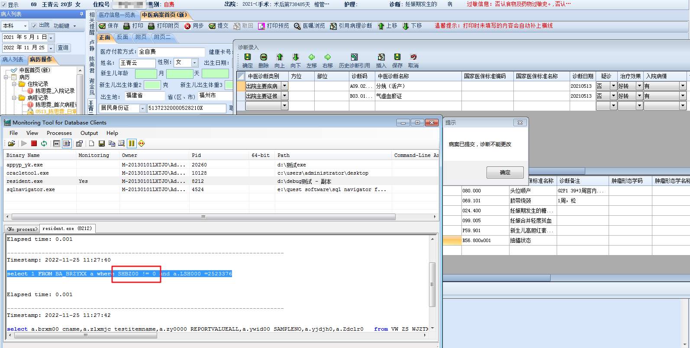
Task: Click the 查询 button
Action: (63, 48)
